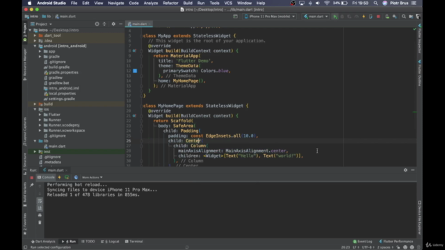Open Dart Analysis tool window
The height and width of the screenshot is (250, 445).
click(x=43, y=242)
